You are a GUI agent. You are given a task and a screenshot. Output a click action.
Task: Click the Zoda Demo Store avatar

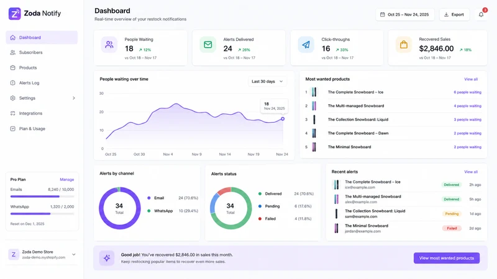click(x=14, y=254)
